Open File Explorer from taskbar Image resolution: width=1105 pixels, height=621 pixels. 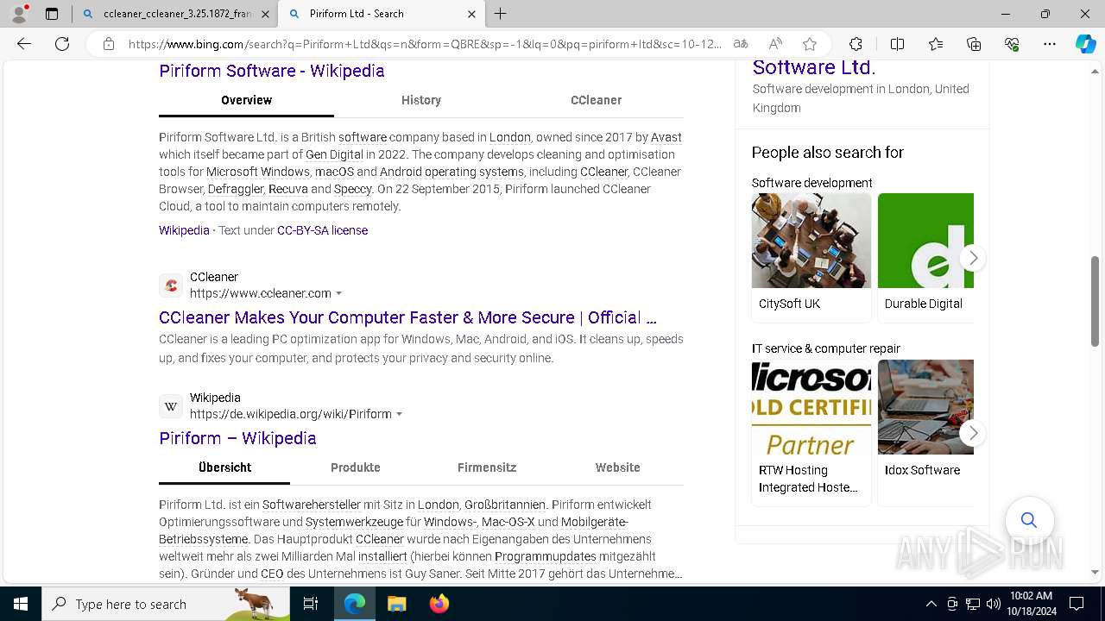pyautogui.click(x=396, y=604)
